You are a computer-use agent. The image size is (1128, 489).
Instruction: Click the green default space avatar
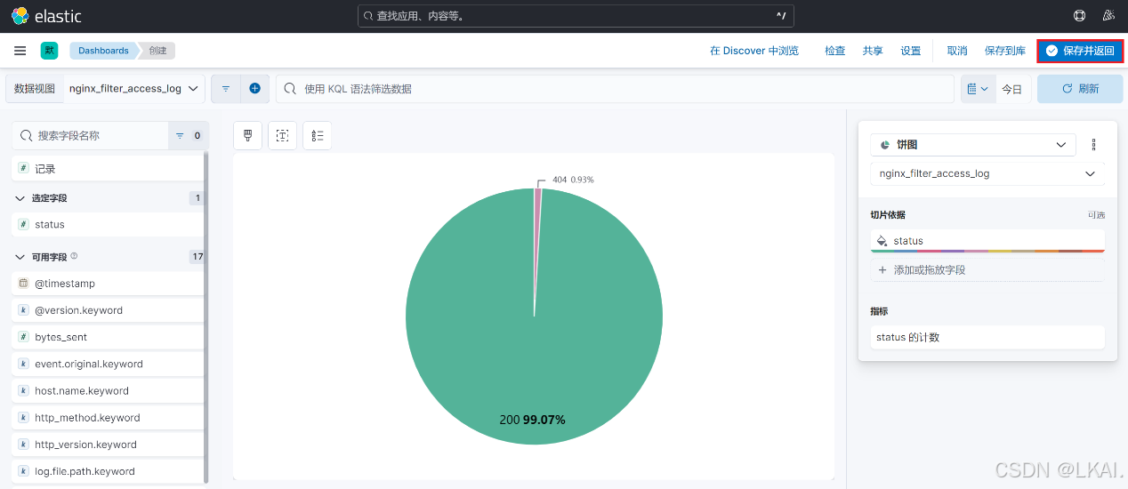tap(49, 51)
